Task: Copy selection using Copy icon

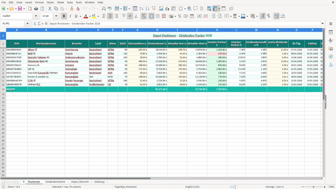Action: pyautogui.click(x=56, y=9)
